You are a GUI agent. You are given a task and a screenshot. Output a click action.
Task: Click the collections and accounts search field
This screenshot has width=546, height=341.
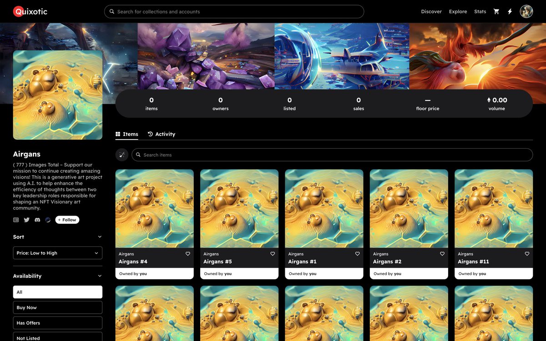click(x=234, y=11)
